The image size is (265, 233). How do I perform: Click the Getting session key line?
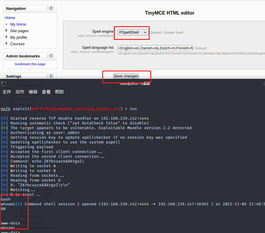94,137
